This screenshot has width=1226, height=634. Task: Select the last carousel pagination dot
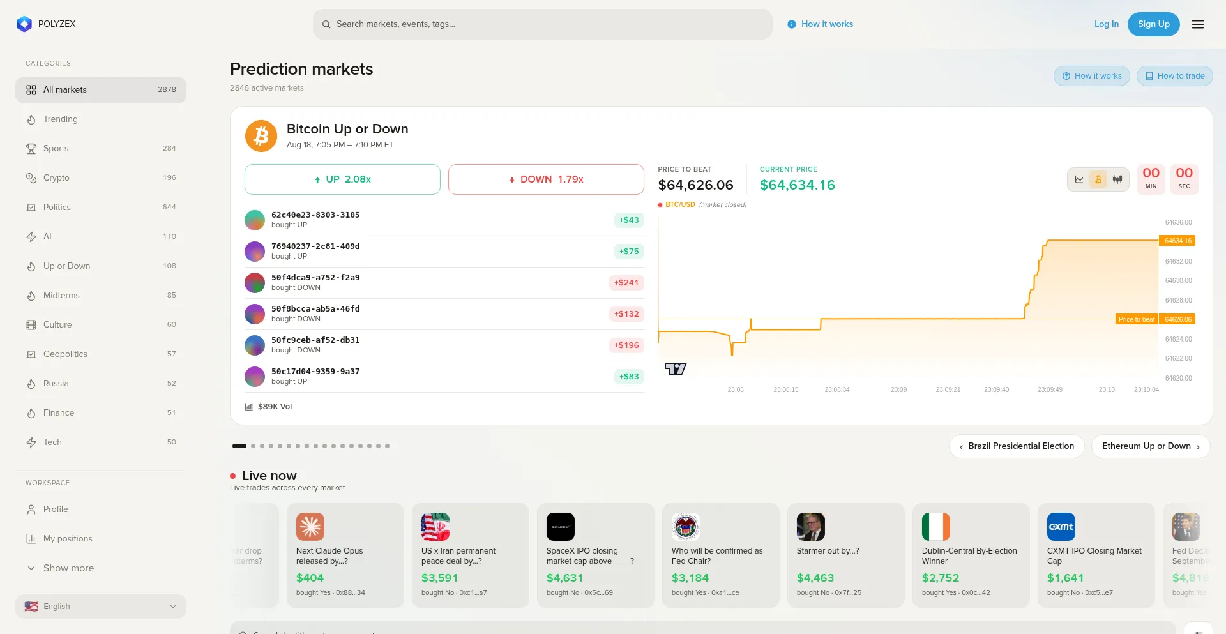(x=388, y=446)
